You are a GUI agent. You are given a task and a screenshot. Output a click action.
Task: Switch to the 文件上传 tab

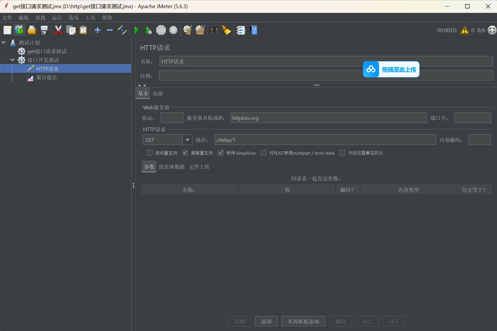199,167
